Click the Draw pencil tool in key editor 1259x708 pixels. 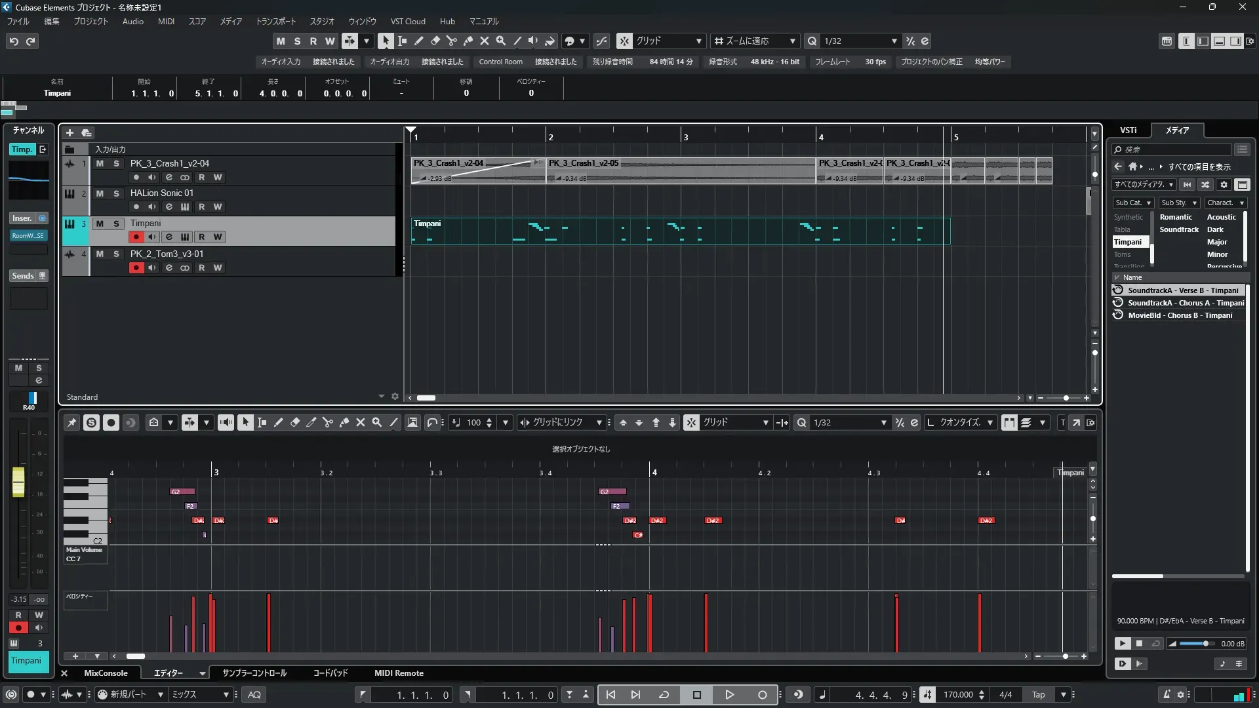(x=278, y=423)
